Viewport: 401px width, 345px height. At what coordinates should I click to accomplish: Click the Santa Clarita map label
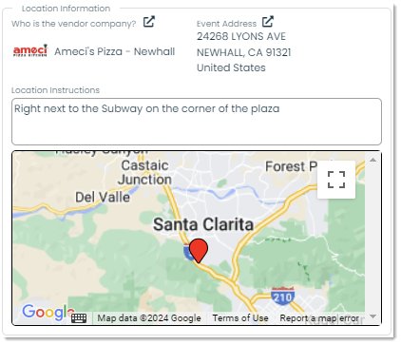coord(203,224)
